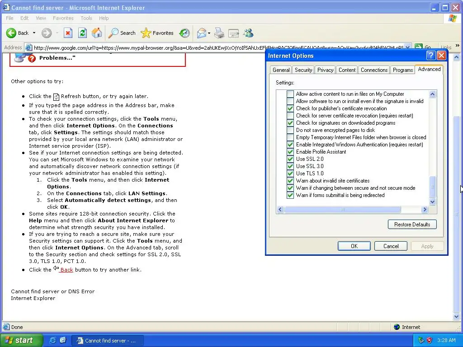Check Allow software to run with invalid signature
The image size is (463, 347).
point(290,101)
